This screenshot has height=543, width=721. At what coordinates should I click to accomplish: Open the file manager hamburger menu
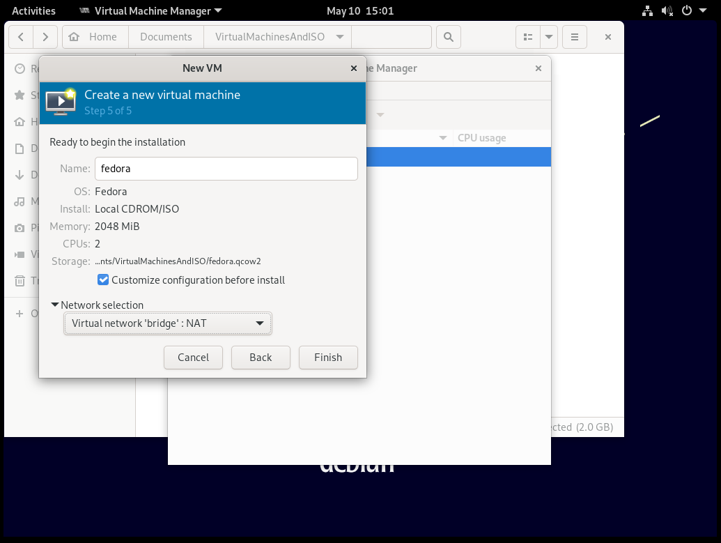click(x=575, y=37)
